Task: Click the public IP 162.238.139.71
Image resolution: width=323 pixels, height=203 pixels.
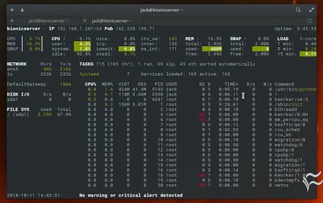Action: [x=135, y=29]
